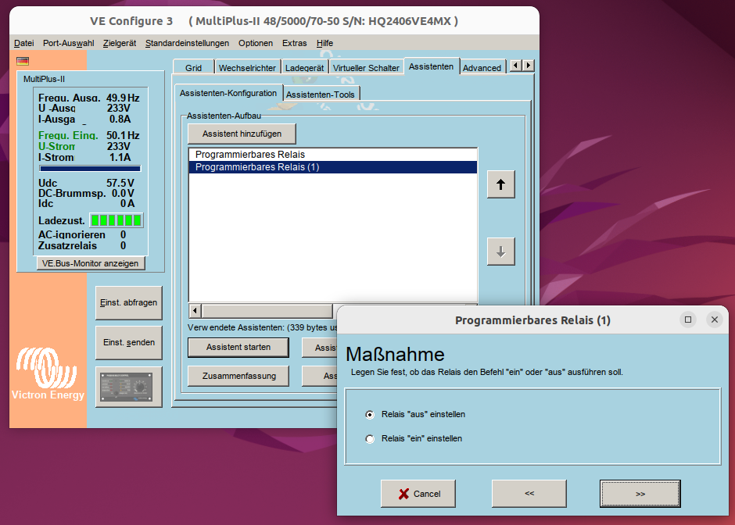
Task: Select Programmierbares Relais (1) list entry
Action: [x=333, y=167]
